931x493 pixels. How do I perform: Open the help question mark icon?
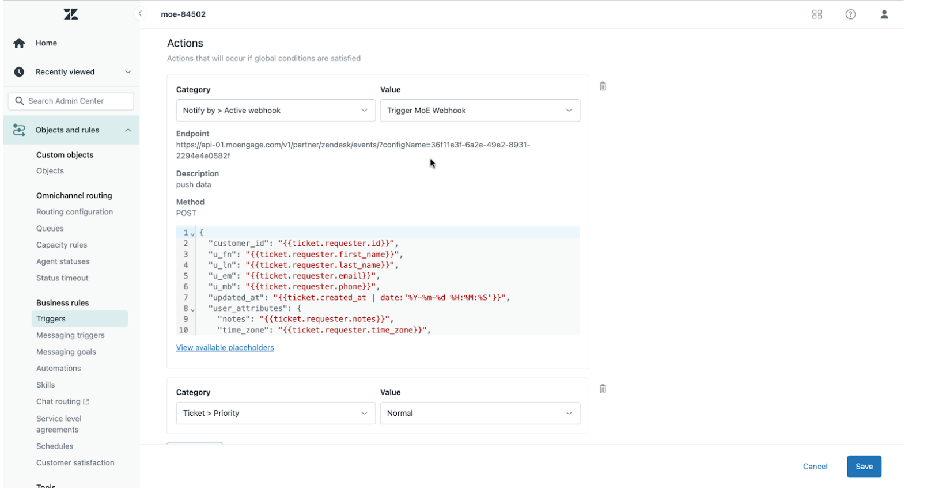[850, 14]
